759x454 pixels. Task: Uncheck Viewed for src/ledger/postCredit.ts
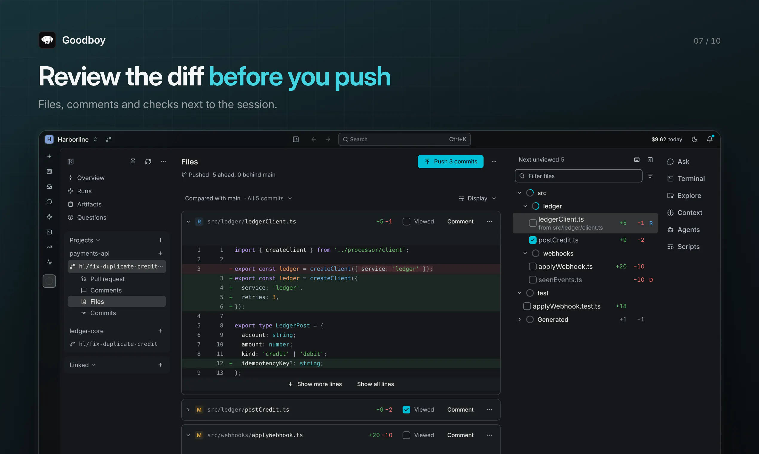[406, 409]
